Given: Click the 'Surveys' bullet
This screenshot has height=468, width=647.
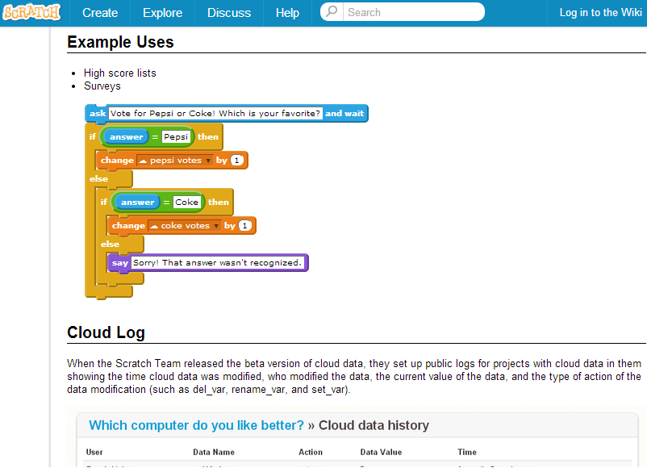Looking at the screenshot, I should tap(102, 86).
